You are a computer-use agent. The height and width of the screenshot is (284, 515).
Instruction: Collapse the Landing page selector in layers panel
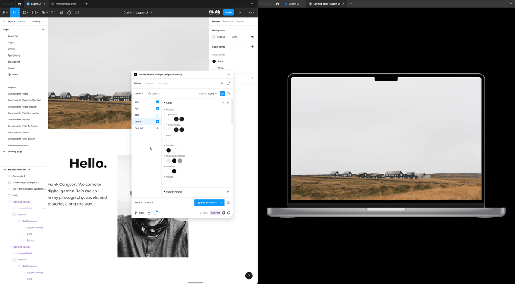click(38, 21)
